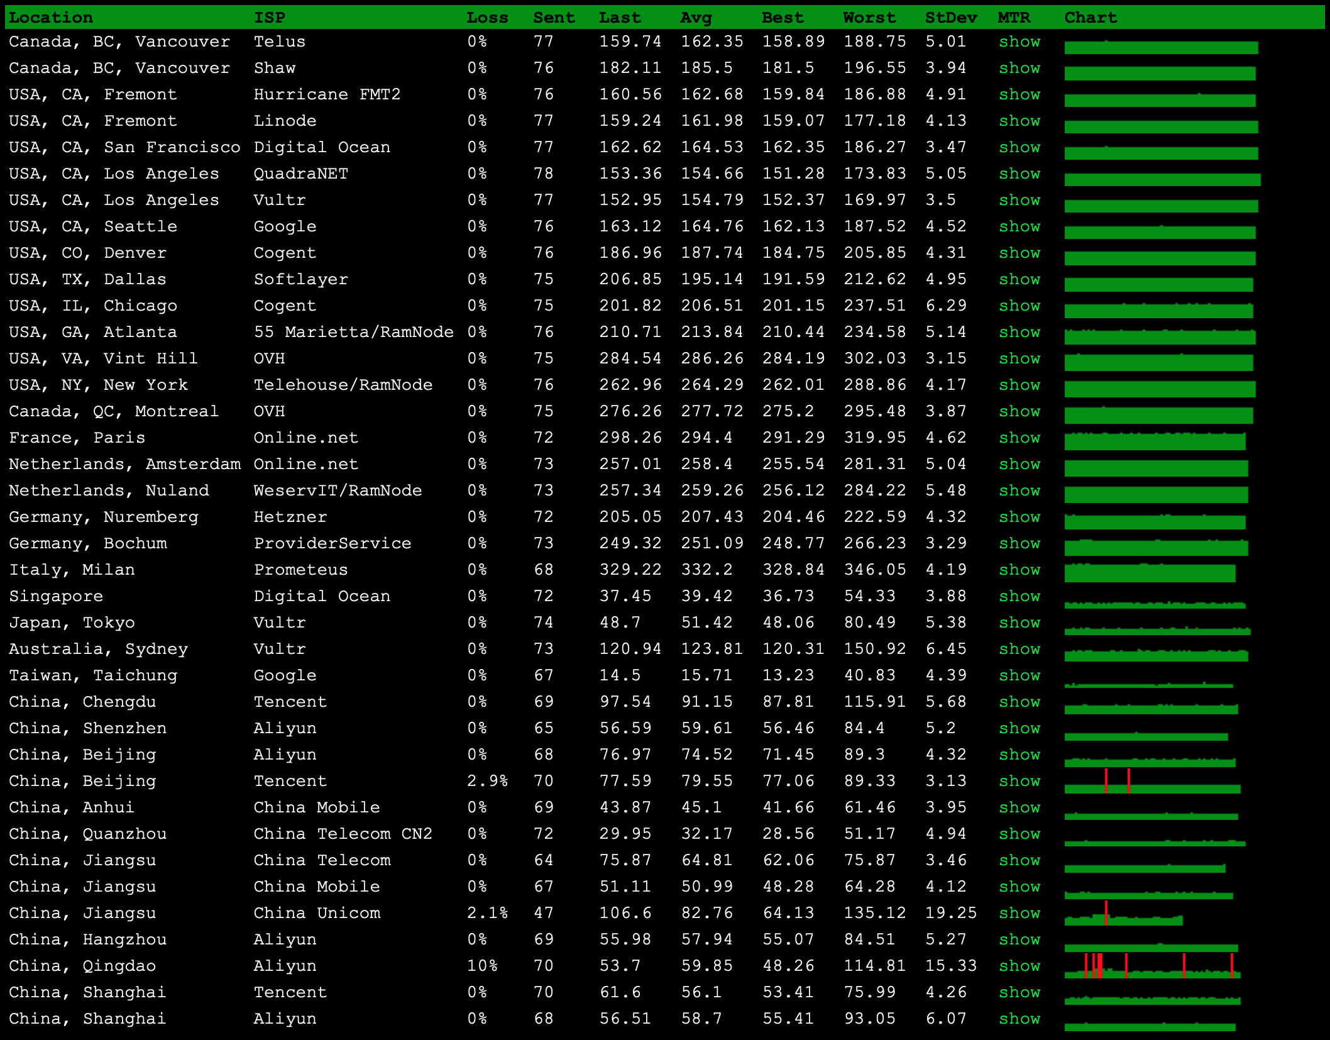
Task: Click the Location column header
Action: click(51, 18)
